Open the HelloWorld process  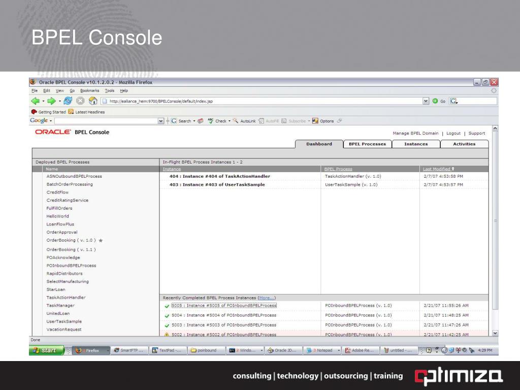[x=58, y=216]
